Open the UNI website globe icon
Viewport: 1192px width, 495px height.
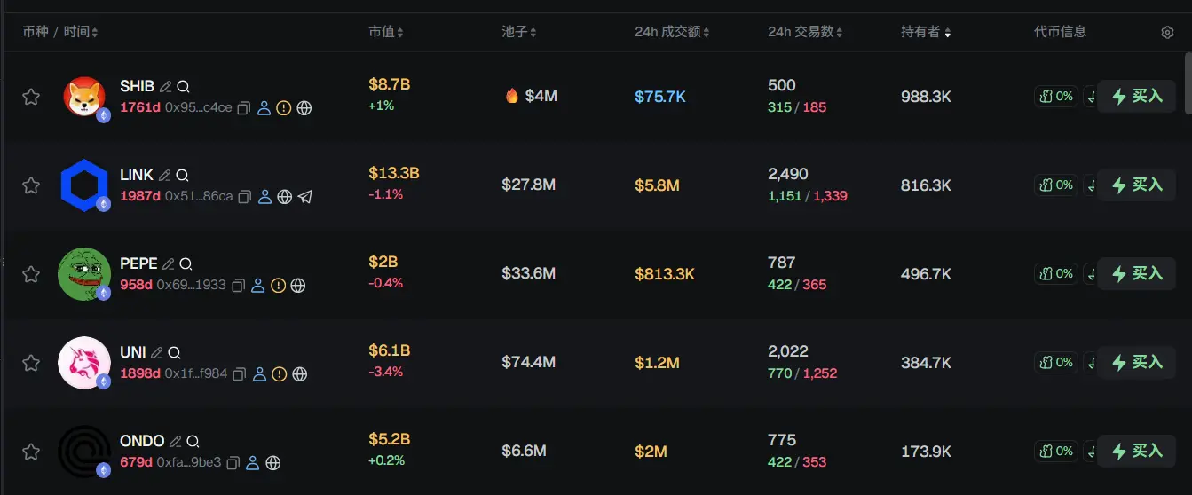(x=300, y=374)
